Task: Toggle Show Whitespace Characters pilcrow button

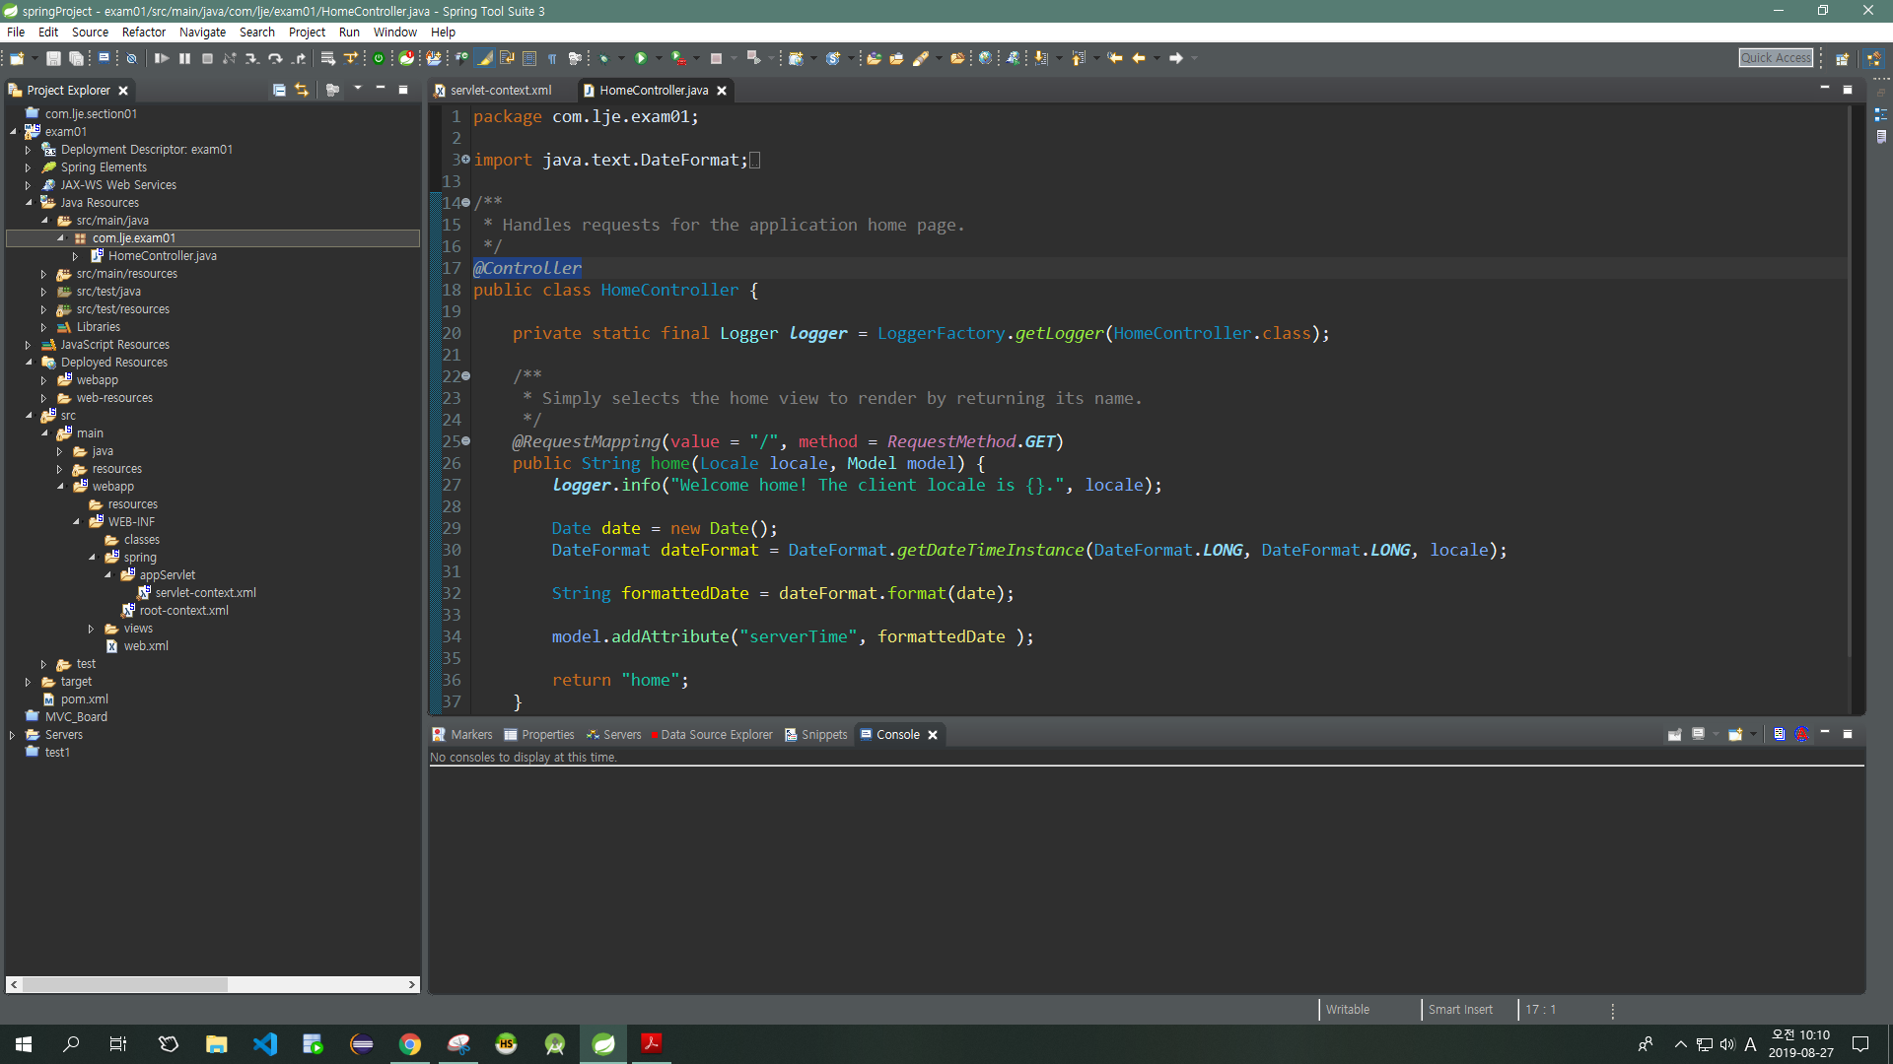Action: [x=552, y=58]
